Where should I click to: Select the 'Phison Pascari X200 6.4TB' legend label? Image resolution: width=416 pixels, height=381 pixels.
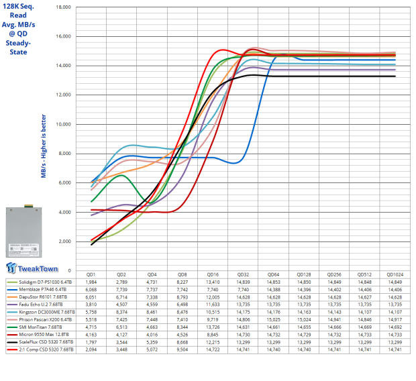[x=46, y=320]
